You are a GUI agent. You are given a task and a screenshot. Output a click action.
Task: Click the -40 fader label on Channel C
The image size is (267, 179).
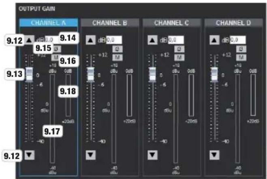click(x=164, y=141)
